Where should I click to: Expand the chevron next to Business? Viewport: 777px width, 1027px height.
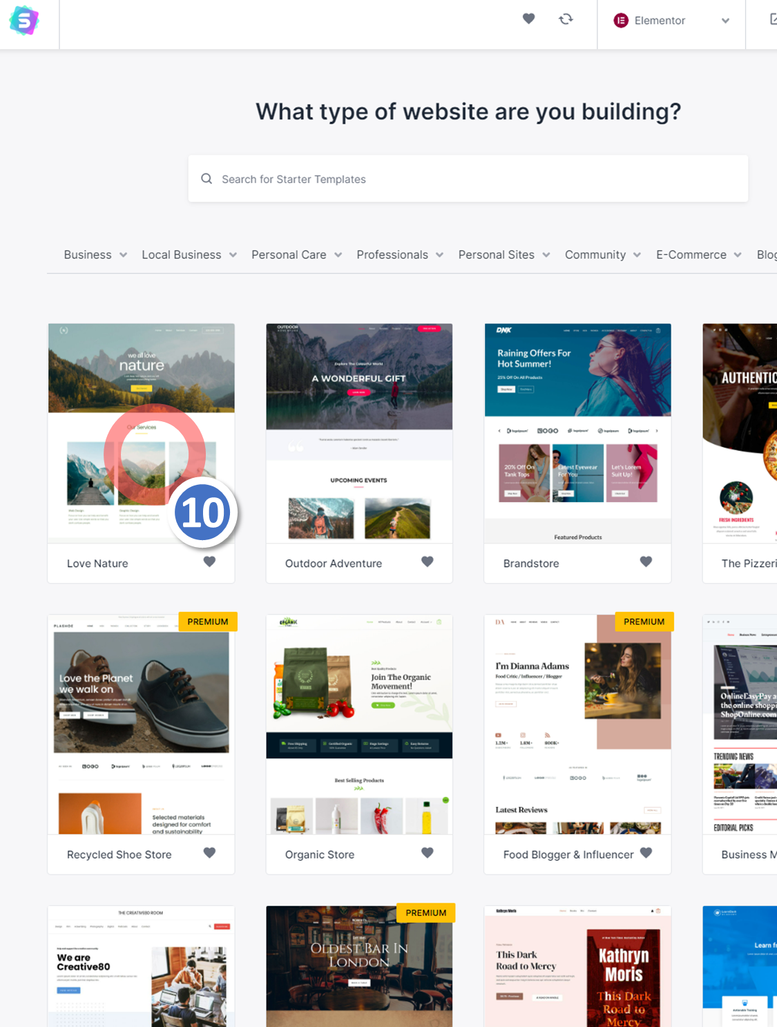(x=123, y=255)
